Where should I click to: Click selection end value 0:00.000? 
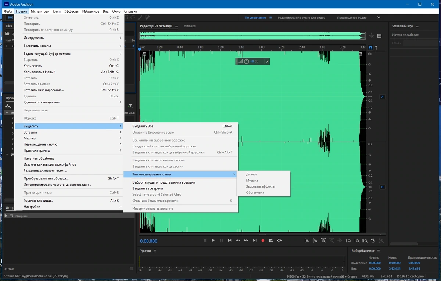395,263
